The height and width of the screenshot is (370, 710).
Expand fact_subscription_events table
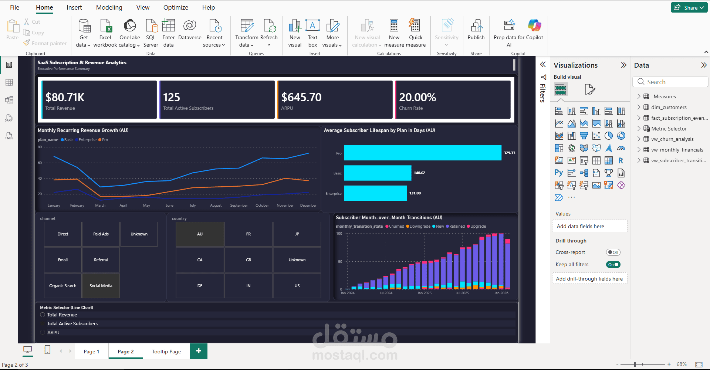[x=639, y=118]
